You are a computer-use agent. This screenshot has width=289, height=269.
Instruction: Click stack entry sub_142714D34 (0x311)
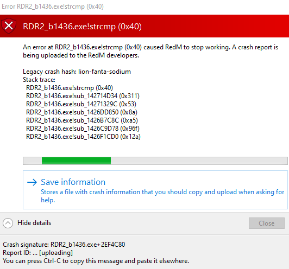coord(83,96)
